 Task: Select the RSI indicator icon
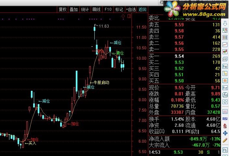point(225,119)
